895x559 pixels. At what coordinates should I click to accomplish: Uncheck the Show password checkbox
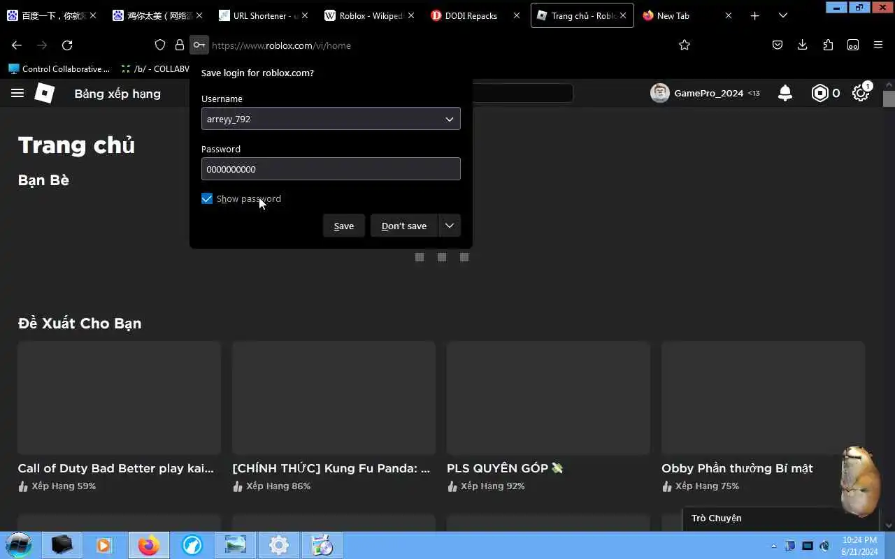click(x=207, y=198)
